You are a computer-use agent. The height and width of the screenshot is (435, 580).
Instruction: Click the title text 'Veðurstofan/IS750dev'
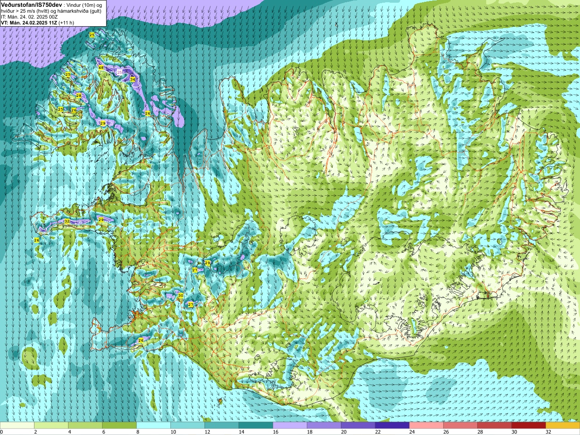[32, 5]
